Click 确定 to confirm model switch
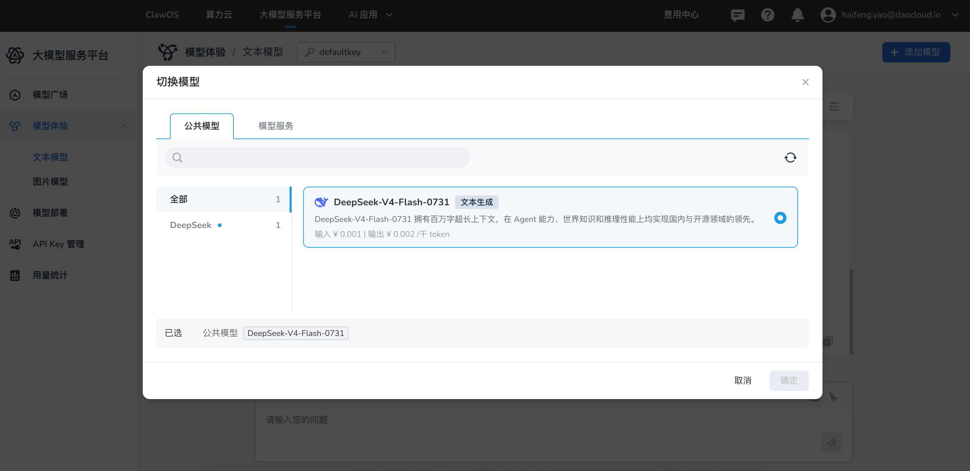 tap(789, 380)
